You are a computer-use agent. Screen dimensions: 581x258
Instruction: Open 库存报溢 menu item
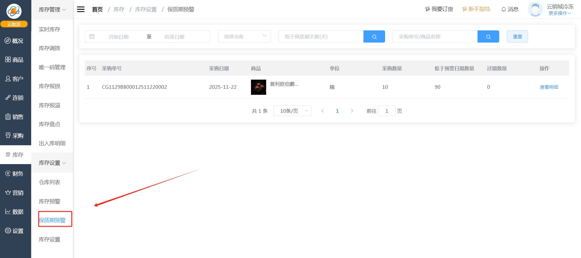click(x=50, y=105)
